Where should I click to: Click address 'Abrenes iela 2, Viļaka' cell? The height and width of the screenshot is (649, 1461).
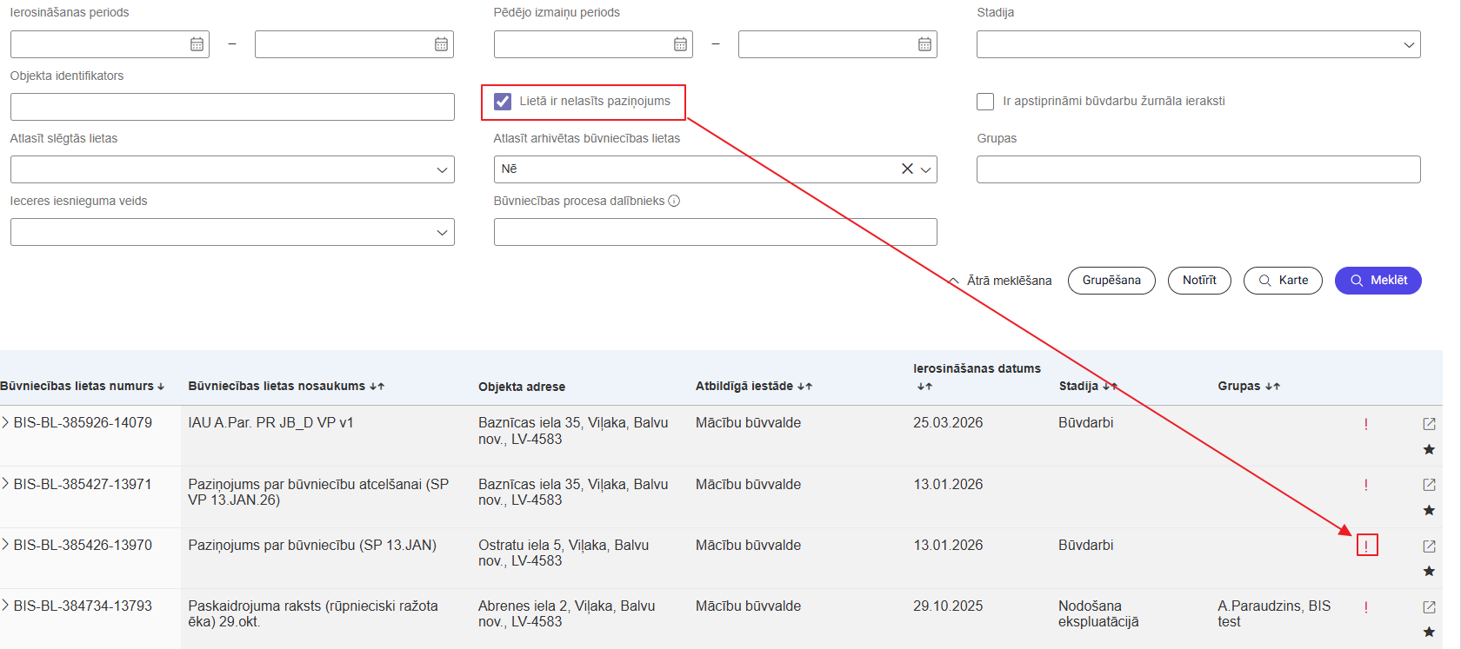pyautogui.click(x=566, y=613)
